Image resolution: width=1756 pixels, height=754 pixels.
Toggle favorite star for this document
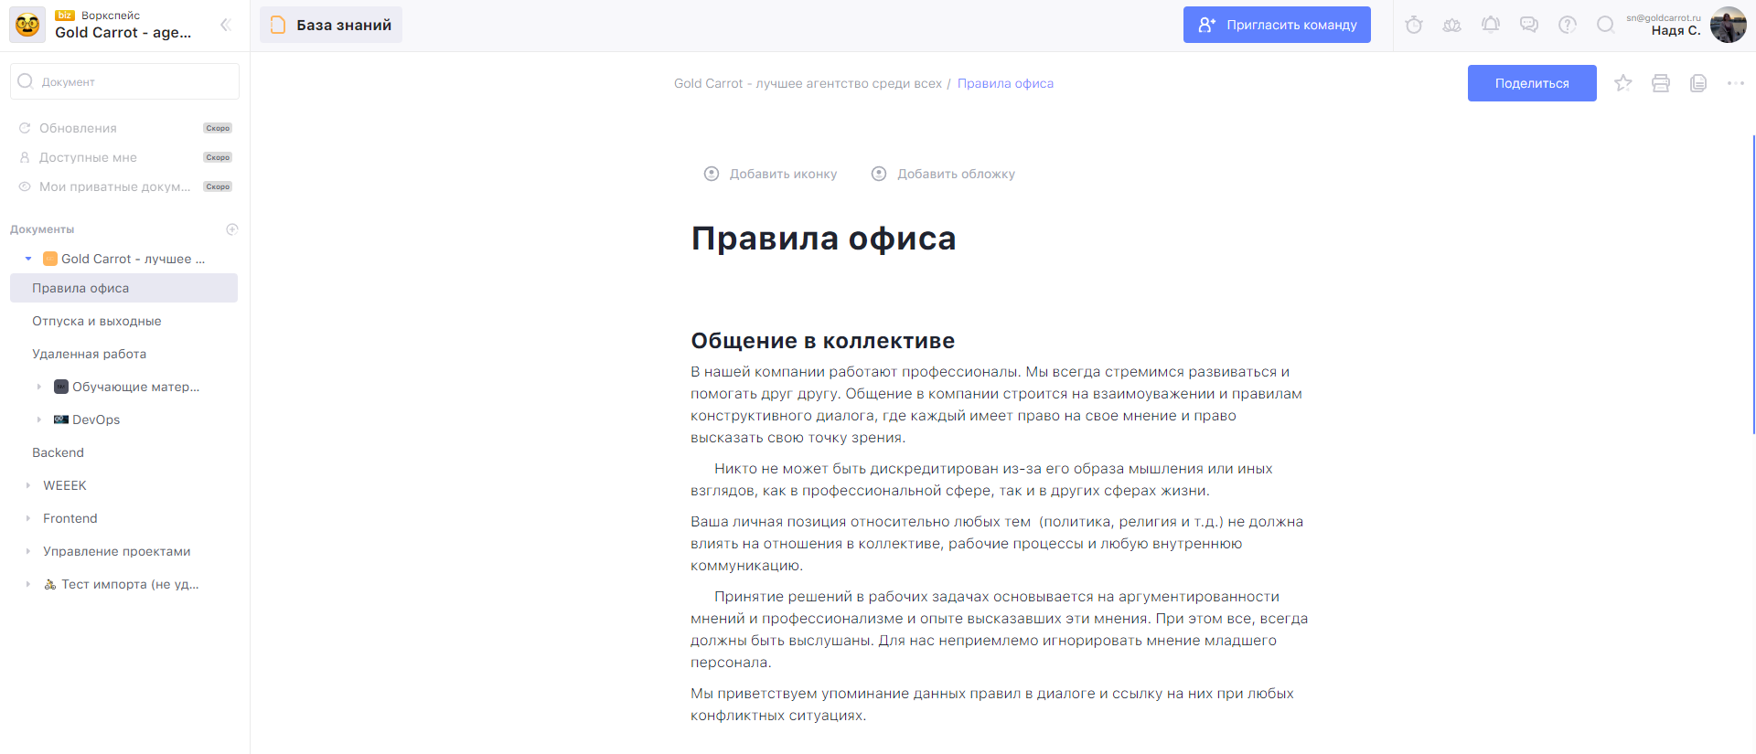click(x=1623, y=83)
